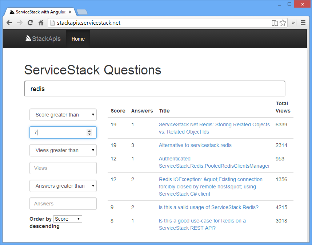The height and width of the screenshot is (245, 312).
Task: Toggle the descending sort order
Action: 44,226
